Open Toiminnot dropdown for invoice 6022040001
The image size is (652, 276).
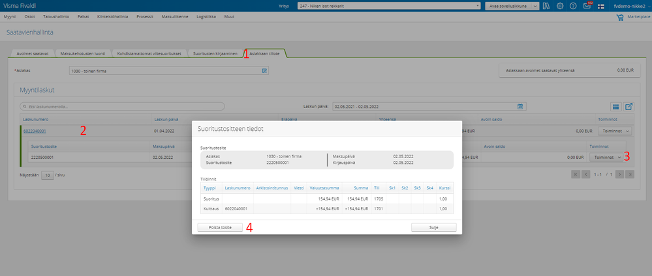click(x=615, y=131)
